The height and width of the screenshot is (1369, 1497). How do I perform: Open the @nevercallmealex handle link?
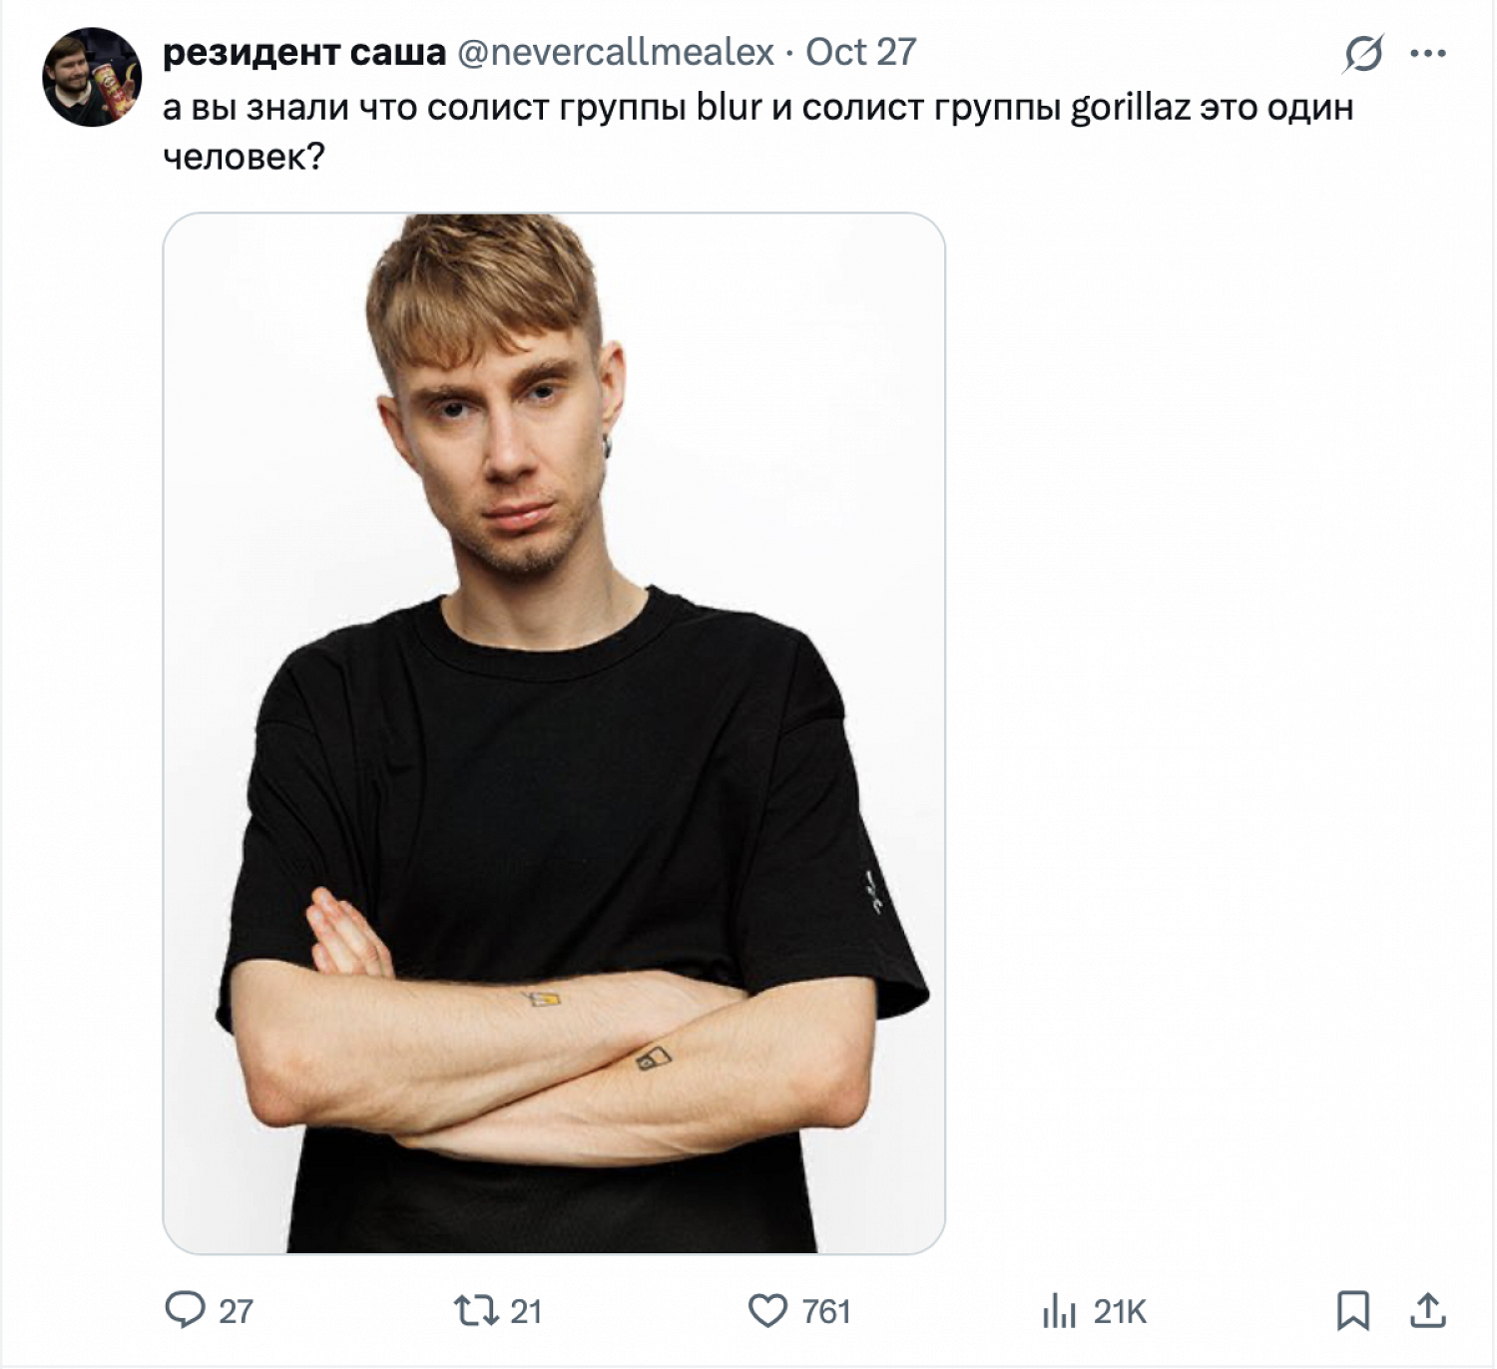coord(616,53)
